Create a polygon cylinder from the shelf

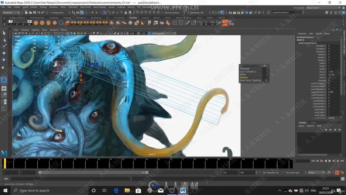(48, 23)
